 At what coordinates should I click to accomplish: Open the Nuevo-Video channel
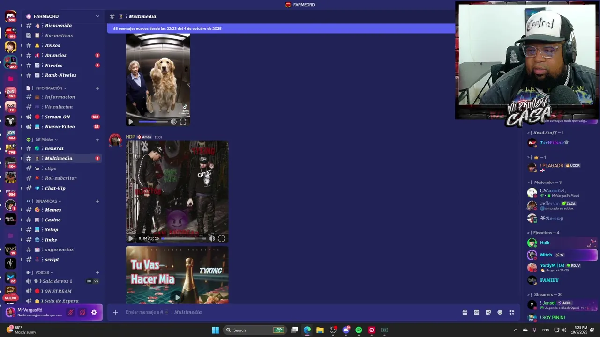(x=63, y=126)
